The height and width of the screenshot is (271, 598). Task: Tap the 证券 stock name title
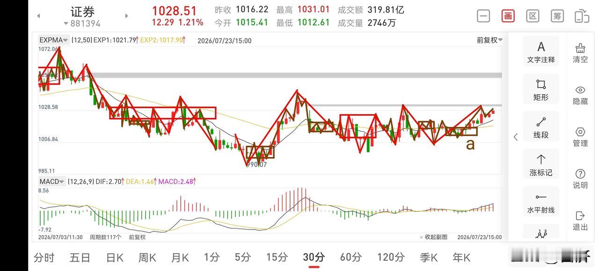(x=82, y=11)
